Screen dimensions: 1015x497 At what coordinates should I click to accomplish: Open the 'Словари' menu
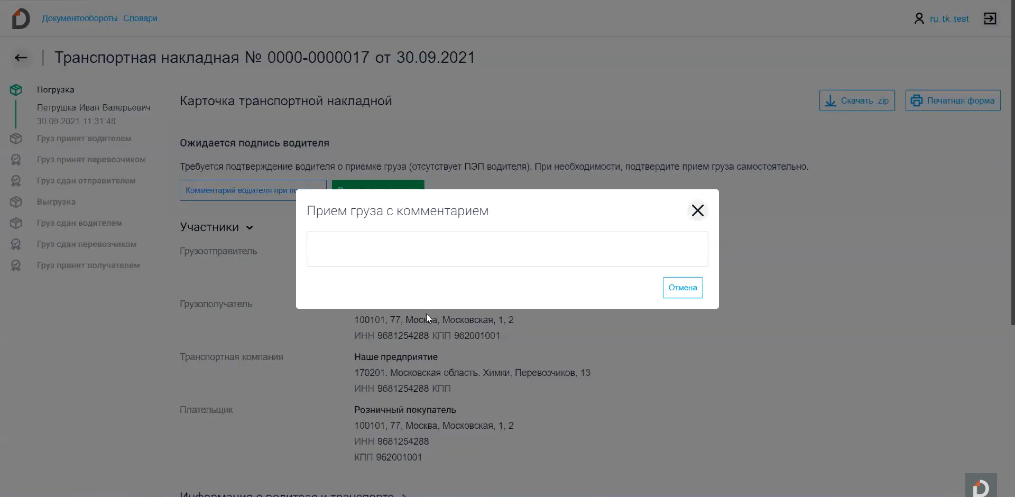point(140,19)
